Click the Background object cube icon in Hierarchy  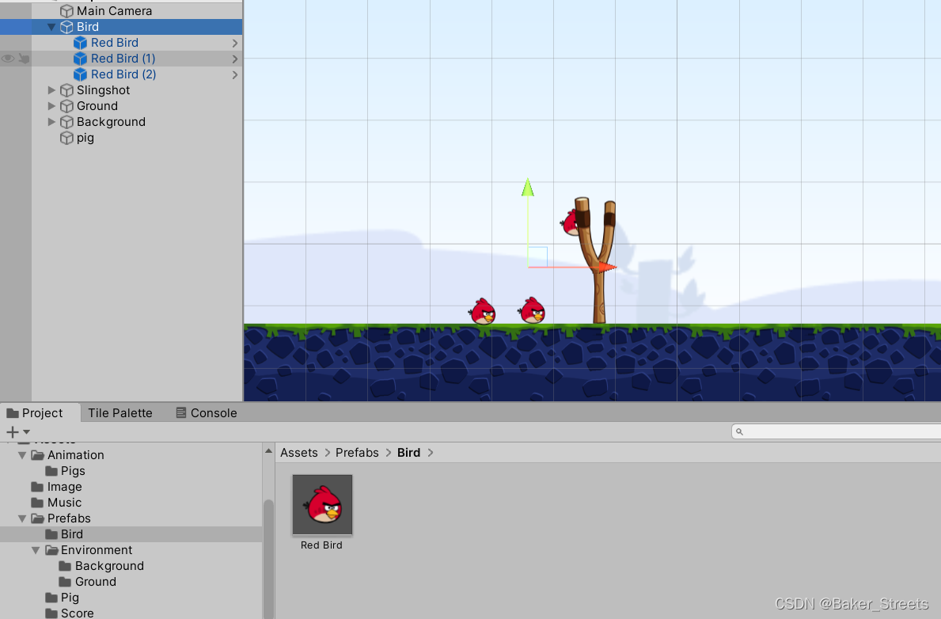(x=66, y=122)
